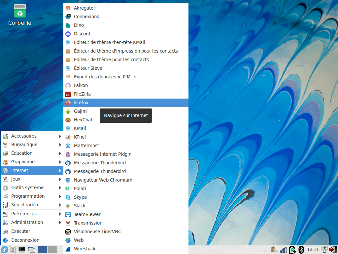Open Éditeur de thème d'impression pour les contacts
Screen dimensions: 338x254
pos(126,51)
